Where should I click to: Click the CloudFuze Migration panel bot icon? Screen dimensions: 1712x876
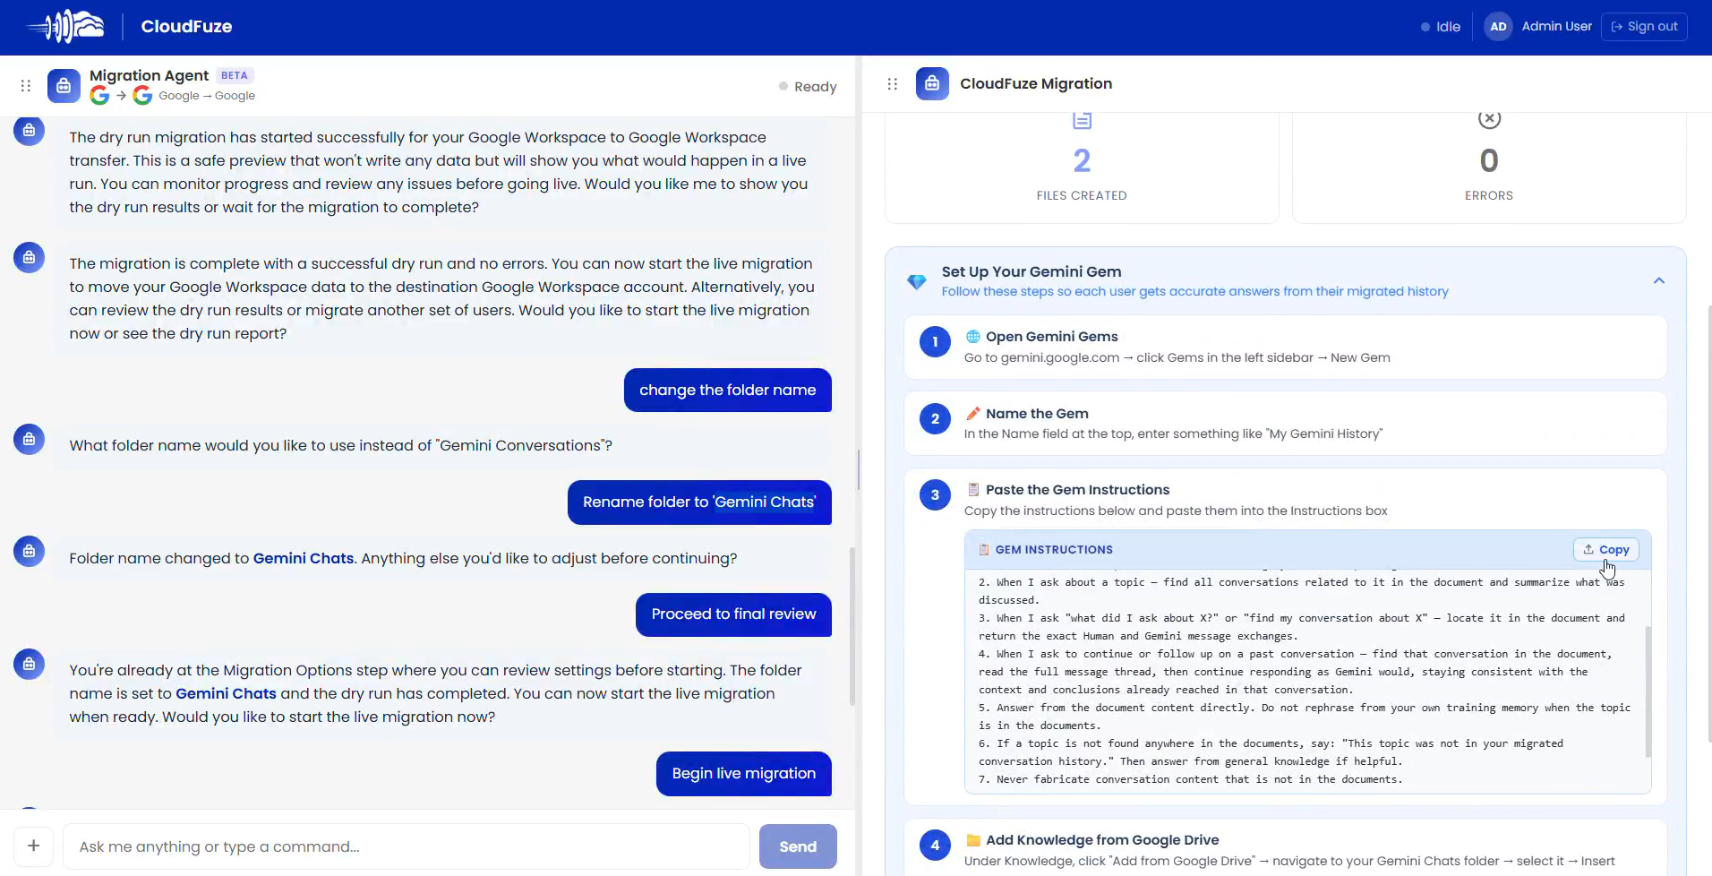[932, 83]
